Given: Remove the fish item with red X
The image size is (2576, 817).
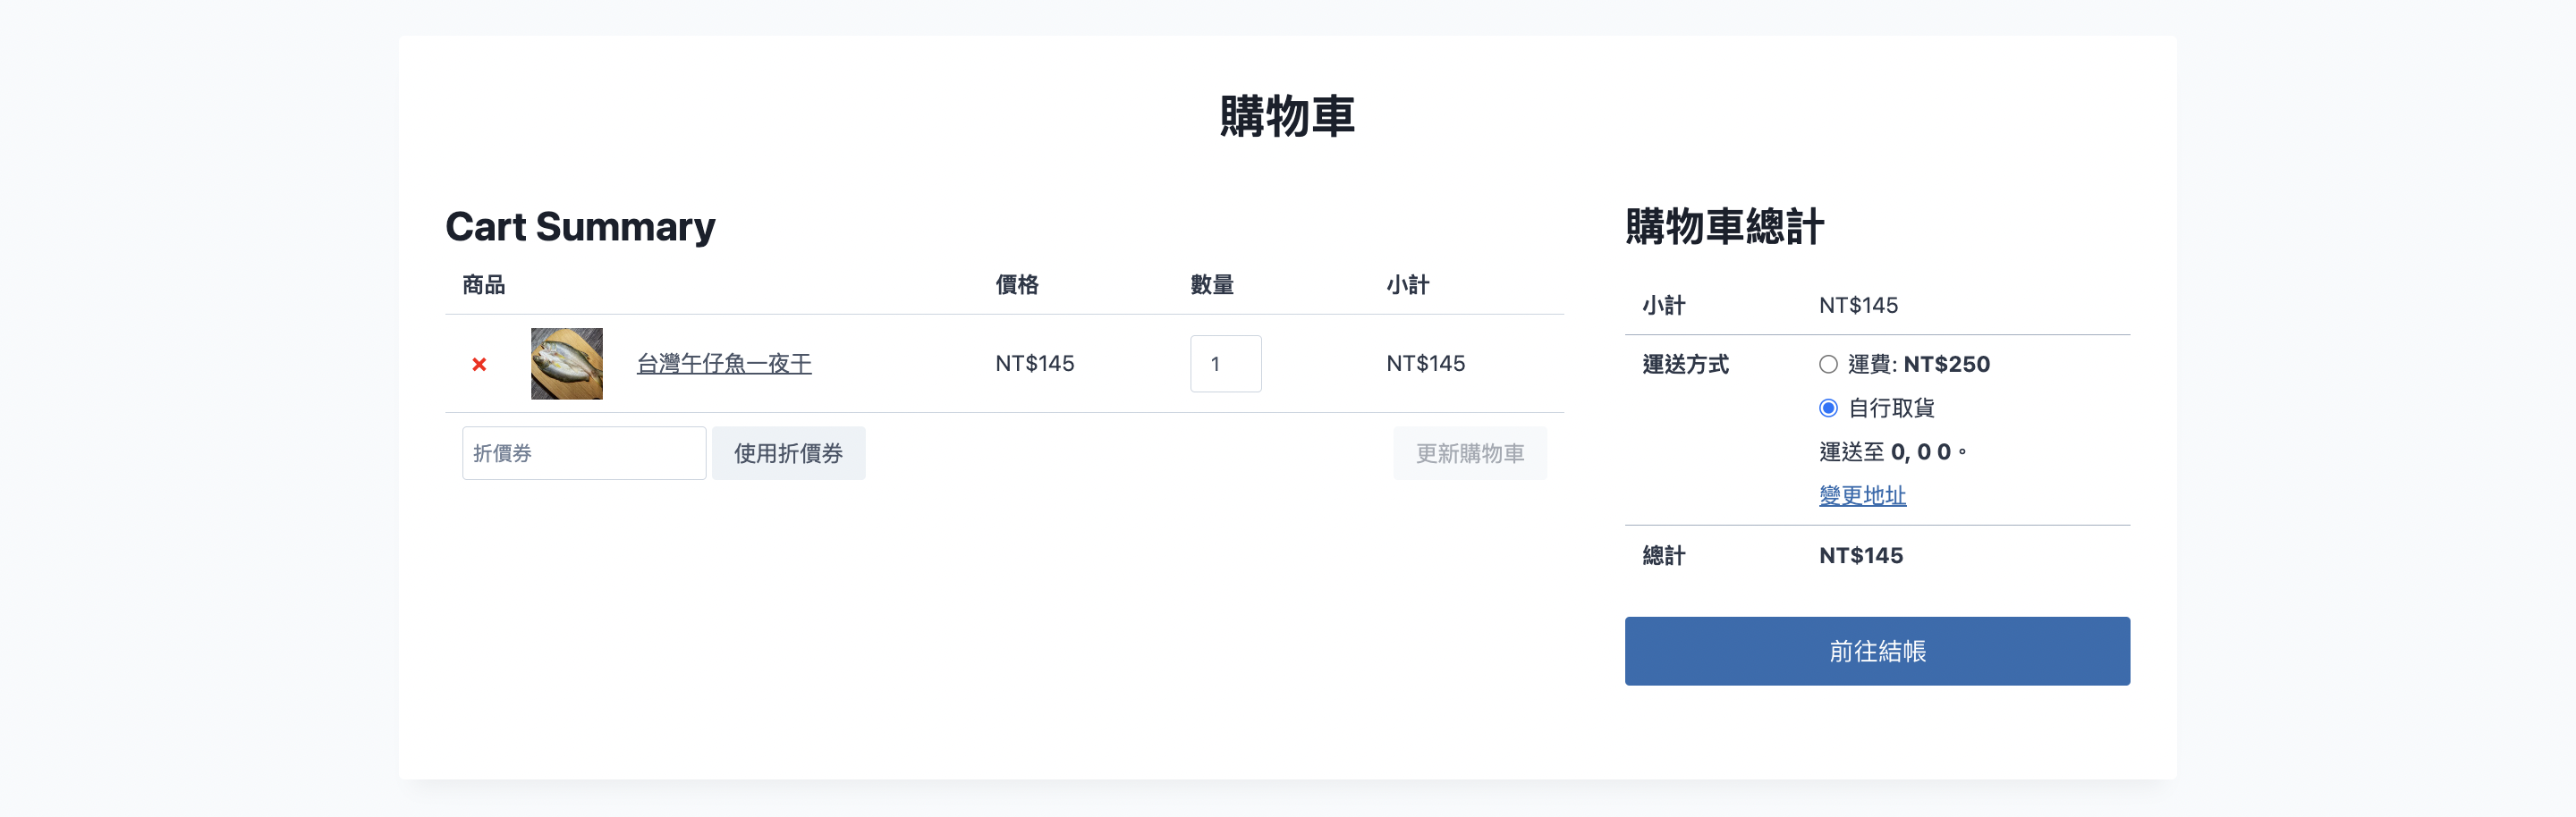Looking at the screenshot, I should pos(479,365).
